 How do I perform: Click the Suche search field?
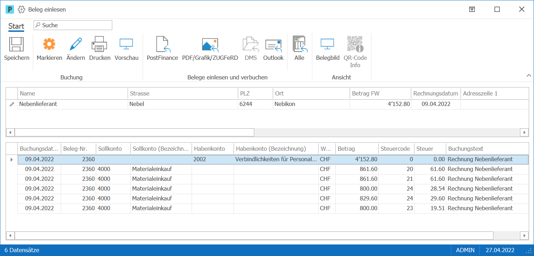pyautogui.click(x=73, y=25)
